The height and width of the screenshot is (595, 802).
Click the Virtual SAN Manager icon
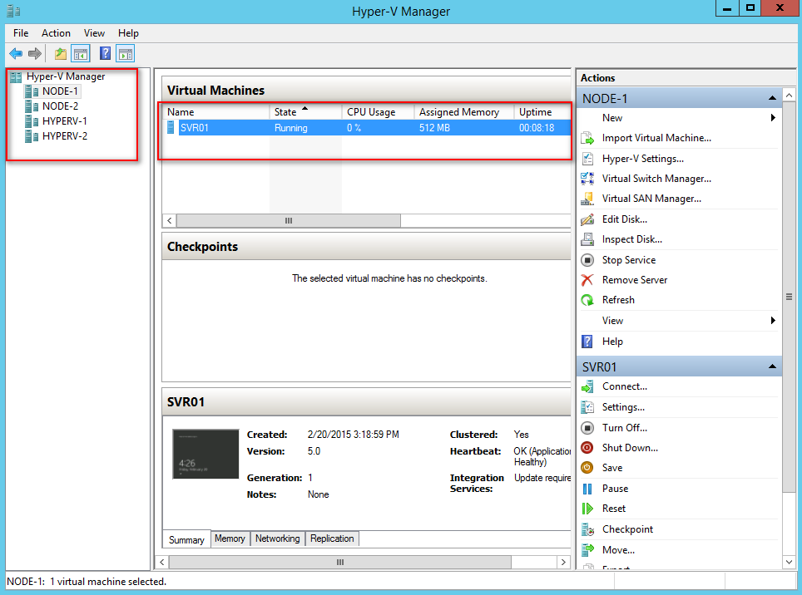click(x=587, y=198)
